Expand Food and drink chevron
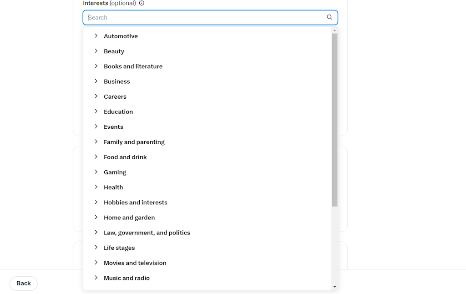 pos(96,157)
